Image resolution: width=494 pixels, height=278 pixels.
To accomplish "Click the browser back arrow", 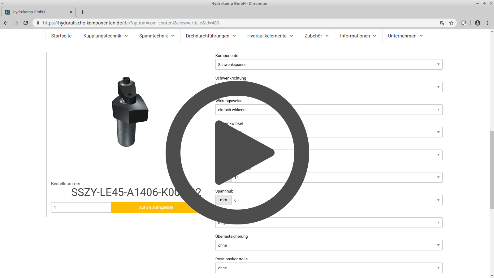I will click(6, 23).
